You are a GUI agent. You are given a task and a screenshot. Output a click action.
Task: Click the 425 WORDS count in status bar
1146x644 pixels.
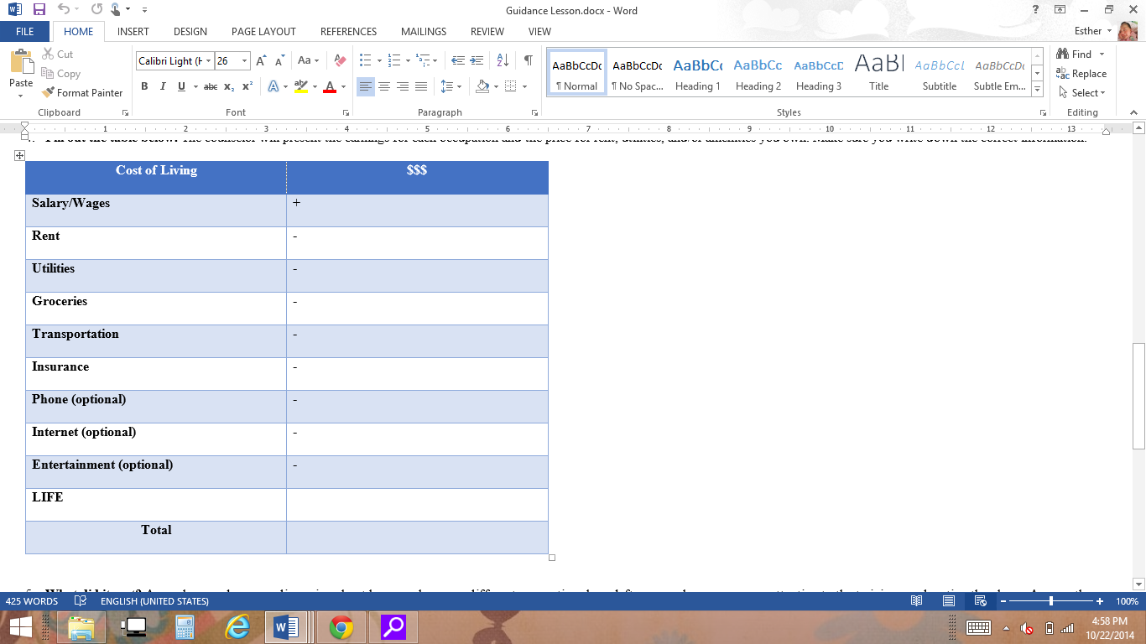pos(32,601)
